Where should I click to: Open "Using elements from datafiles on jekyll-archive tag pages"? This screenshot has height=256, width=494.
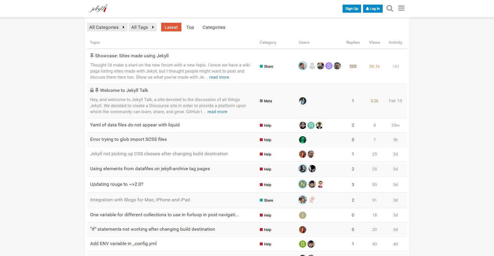point(150,168)
